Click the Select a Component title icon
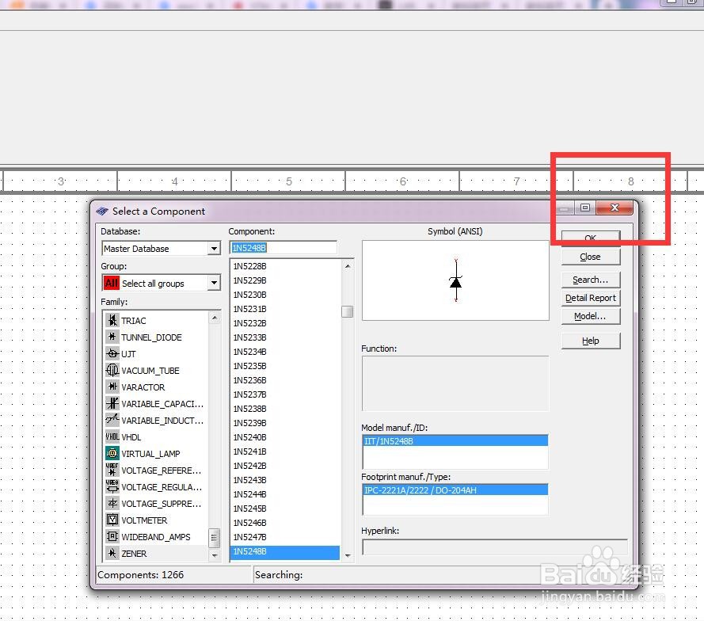This screenshot has width=704, height=621. pyautogui.click(x=102, y=211)
